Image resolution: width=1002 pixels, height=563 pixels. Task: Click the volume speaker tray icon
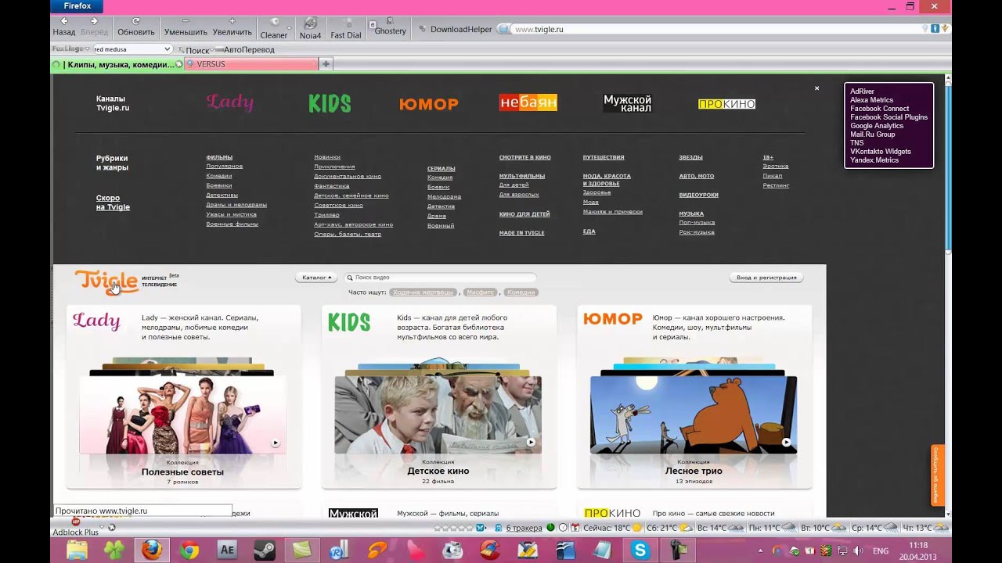(x=857, y=550)
